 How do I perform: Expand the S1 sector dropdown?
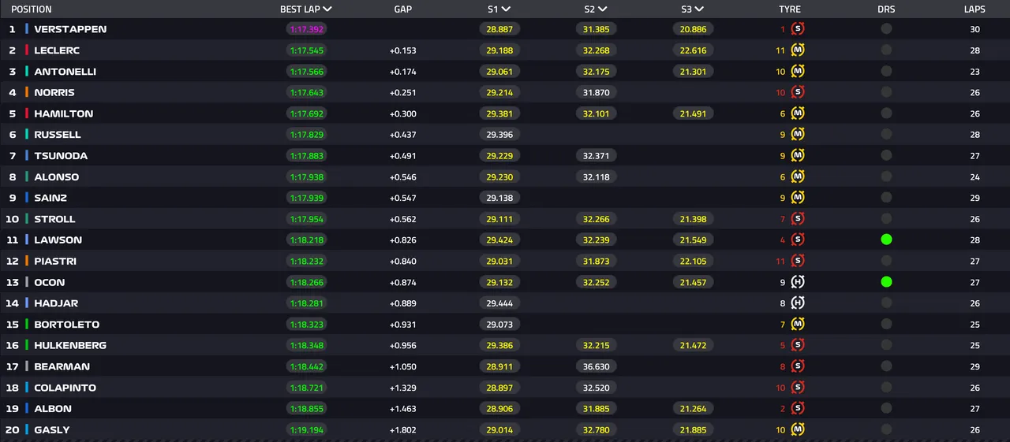[x=506, y=9]
